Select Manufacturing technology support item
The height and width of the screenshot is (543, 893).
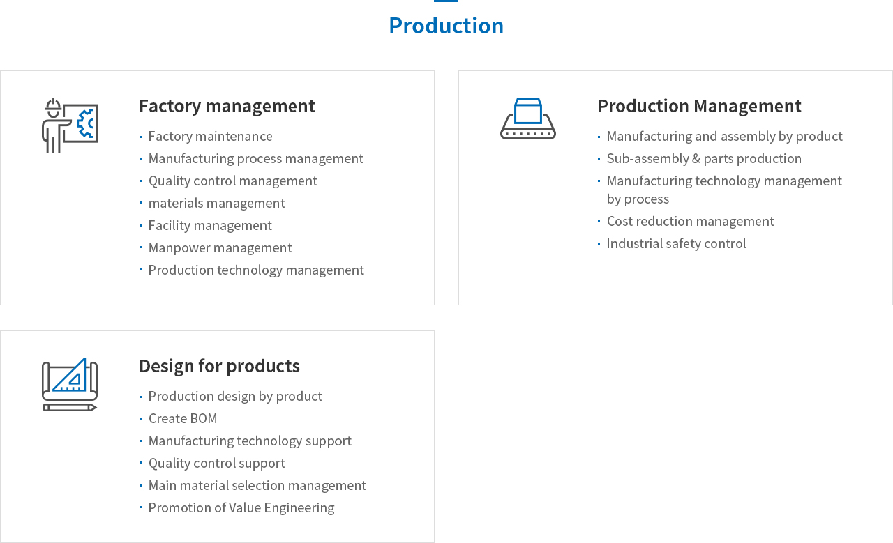[x=250, y=441]
